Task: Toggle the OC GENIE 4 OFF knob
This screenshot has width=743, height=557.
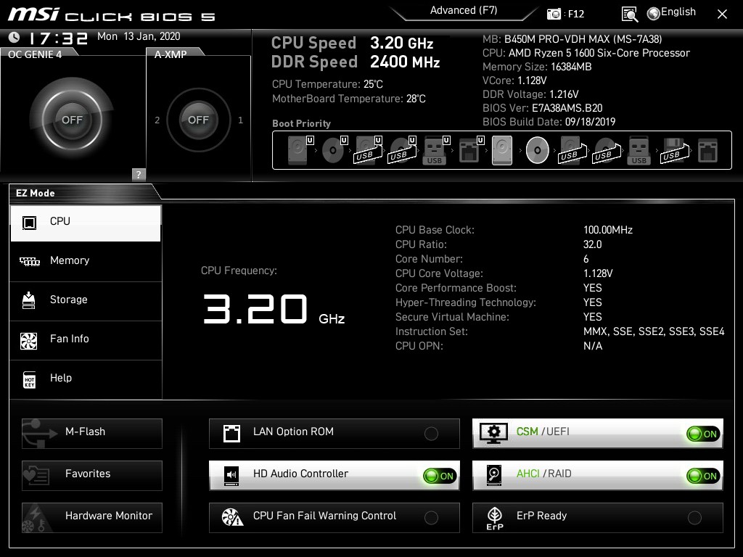Action: pyautogui.click(x=72, y=120)
